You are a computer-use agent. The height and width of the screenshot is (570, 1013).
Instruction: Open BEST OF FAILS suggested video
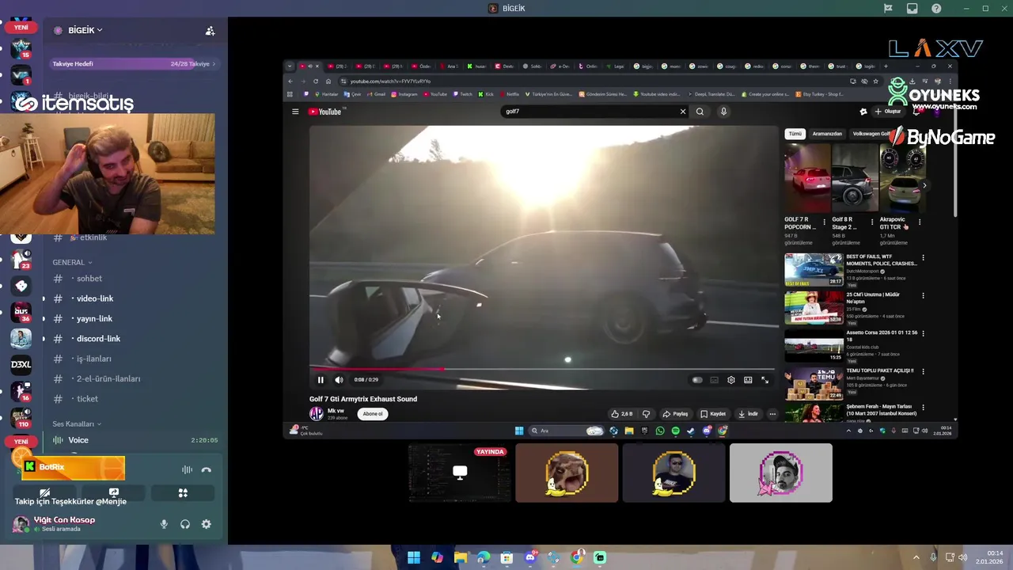814,270
